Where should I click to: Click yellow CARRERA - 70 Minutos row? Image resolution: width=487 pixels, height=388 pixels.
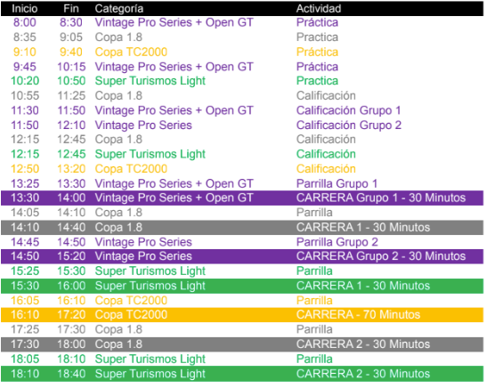pyautogui.click(x=242, y=315)
